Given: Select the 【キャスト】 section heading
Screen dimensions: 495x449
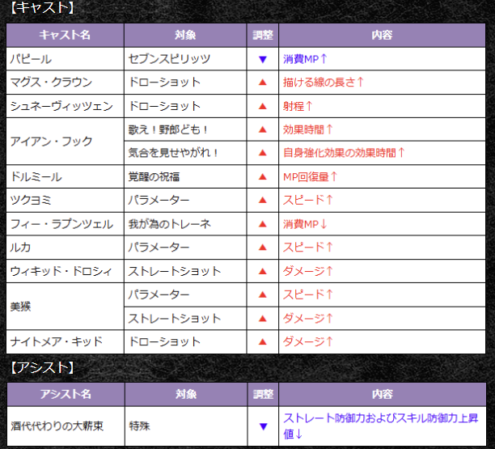Looking at the screenshot, I should 42,8.
